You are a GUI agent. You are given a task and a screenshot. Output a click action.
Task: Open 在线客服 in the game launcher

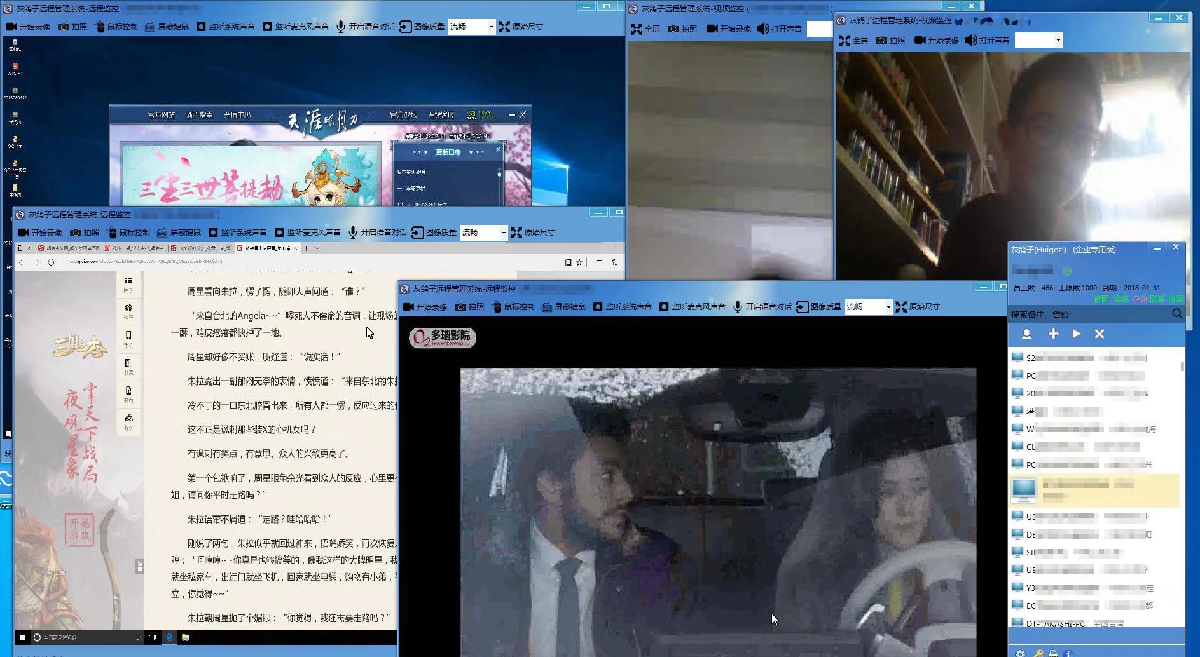441,115
